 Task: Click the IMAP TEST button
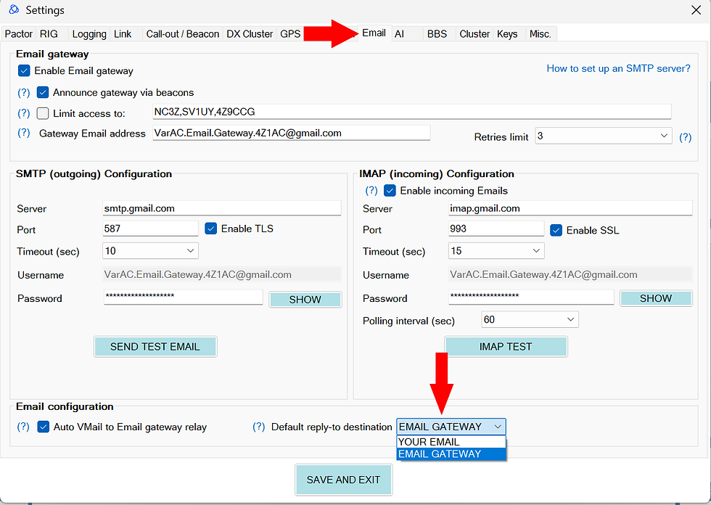(506, 346)
